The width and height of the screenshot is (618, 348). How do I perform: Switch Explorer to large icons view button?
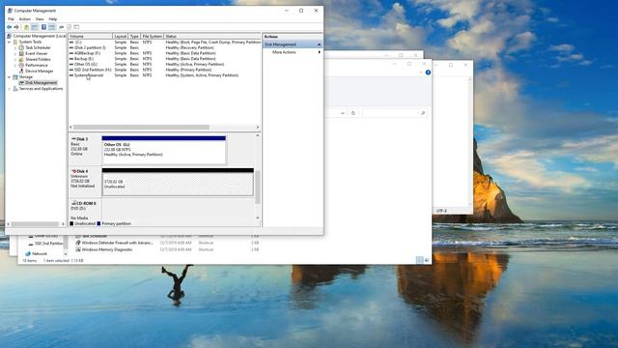tap(427, 260)
